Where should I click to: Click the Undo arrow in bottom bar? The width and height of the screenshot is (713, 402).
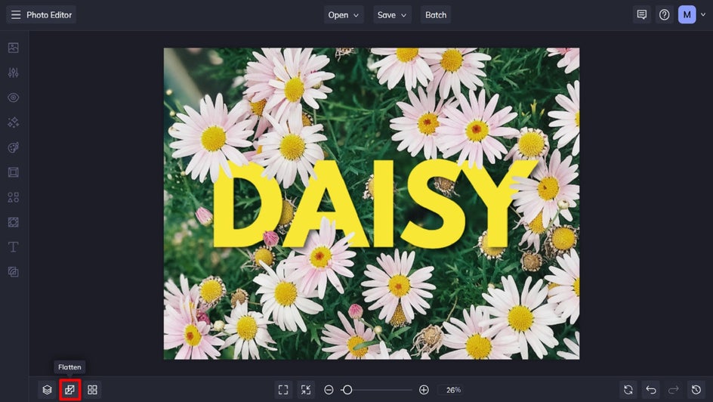651,390
